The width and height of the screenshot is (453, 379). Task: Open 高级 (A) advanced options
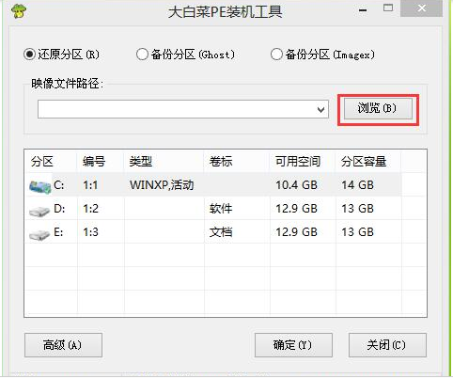click(63, 345)
